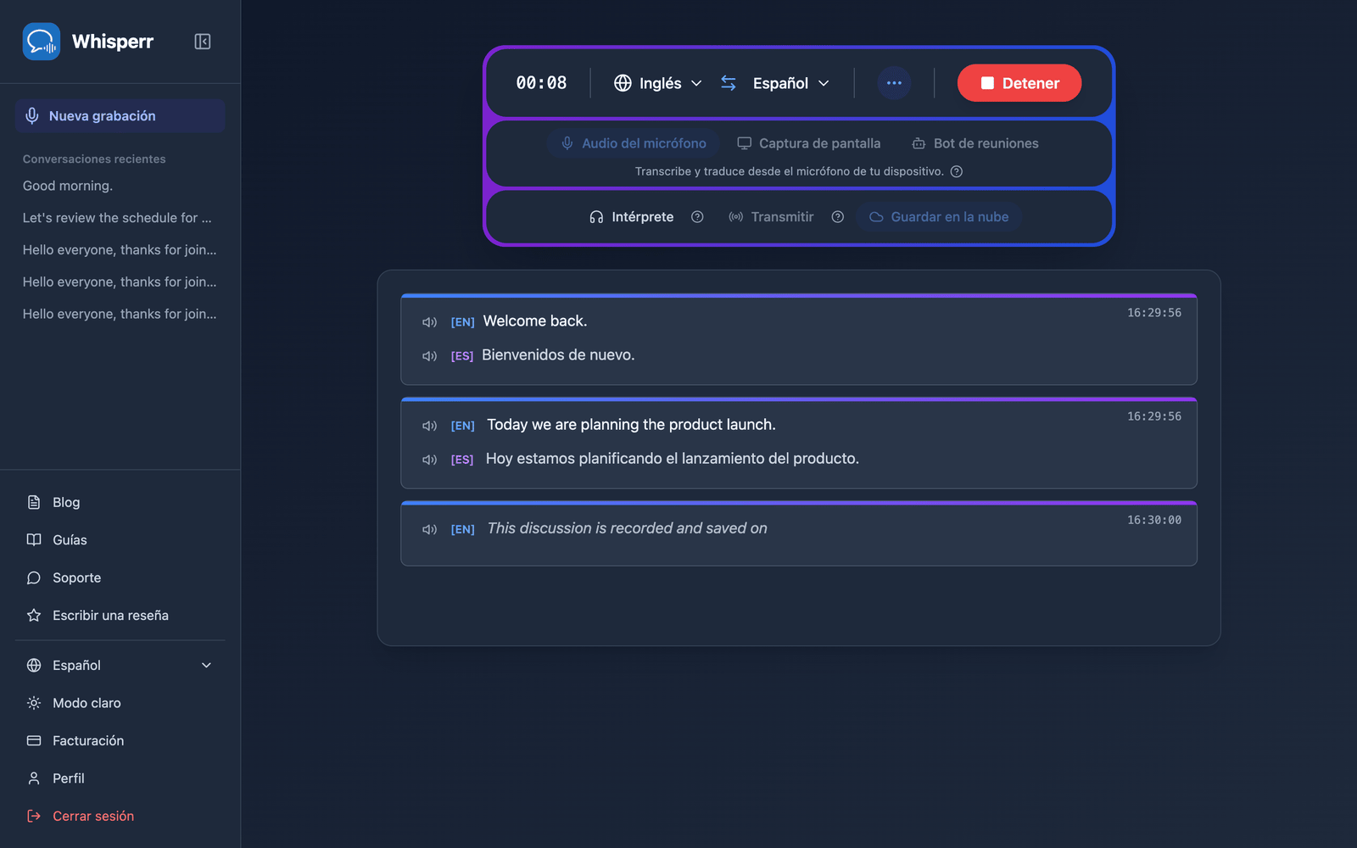1357x848 pixels.
Task: Click Cerrar sesión
Action: click(x=93, y=817)
